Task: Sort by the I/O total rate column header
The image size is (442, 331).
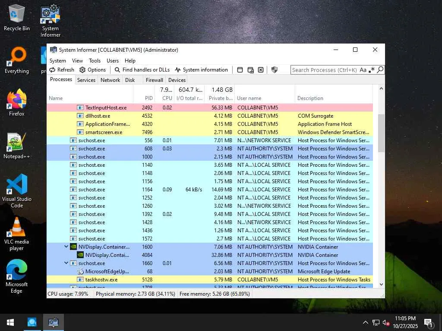Action: click(x=189, y=94)
